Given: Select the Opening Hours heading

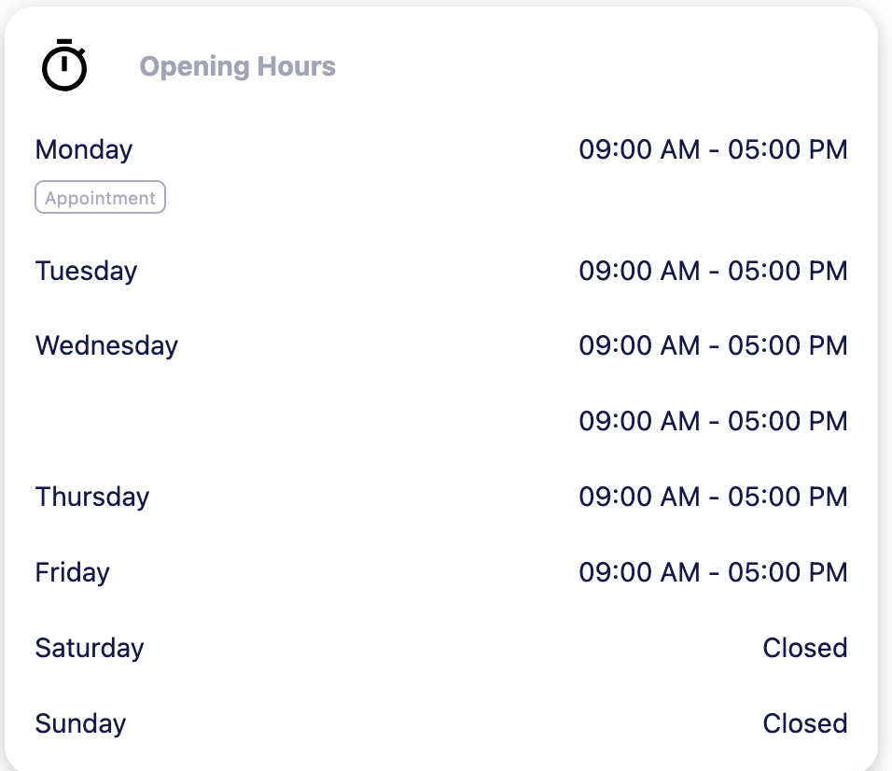Looking at the screenshot, I should pos(237,67).
